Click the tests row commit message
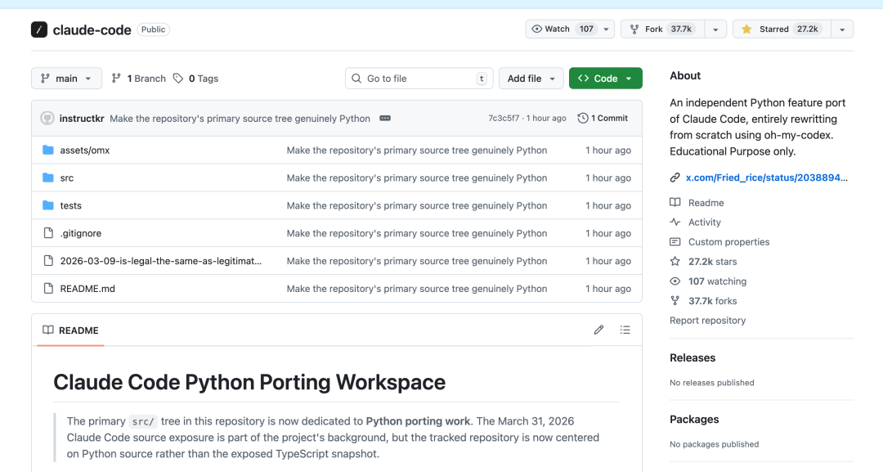Viewport: 883px width, 472px height. (x=417, y=205)
